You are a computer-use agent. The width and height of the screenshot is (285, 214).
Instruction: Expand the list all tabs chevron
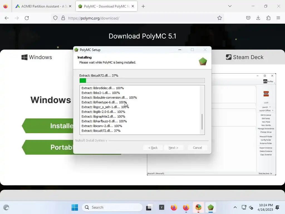click(230, 6)
